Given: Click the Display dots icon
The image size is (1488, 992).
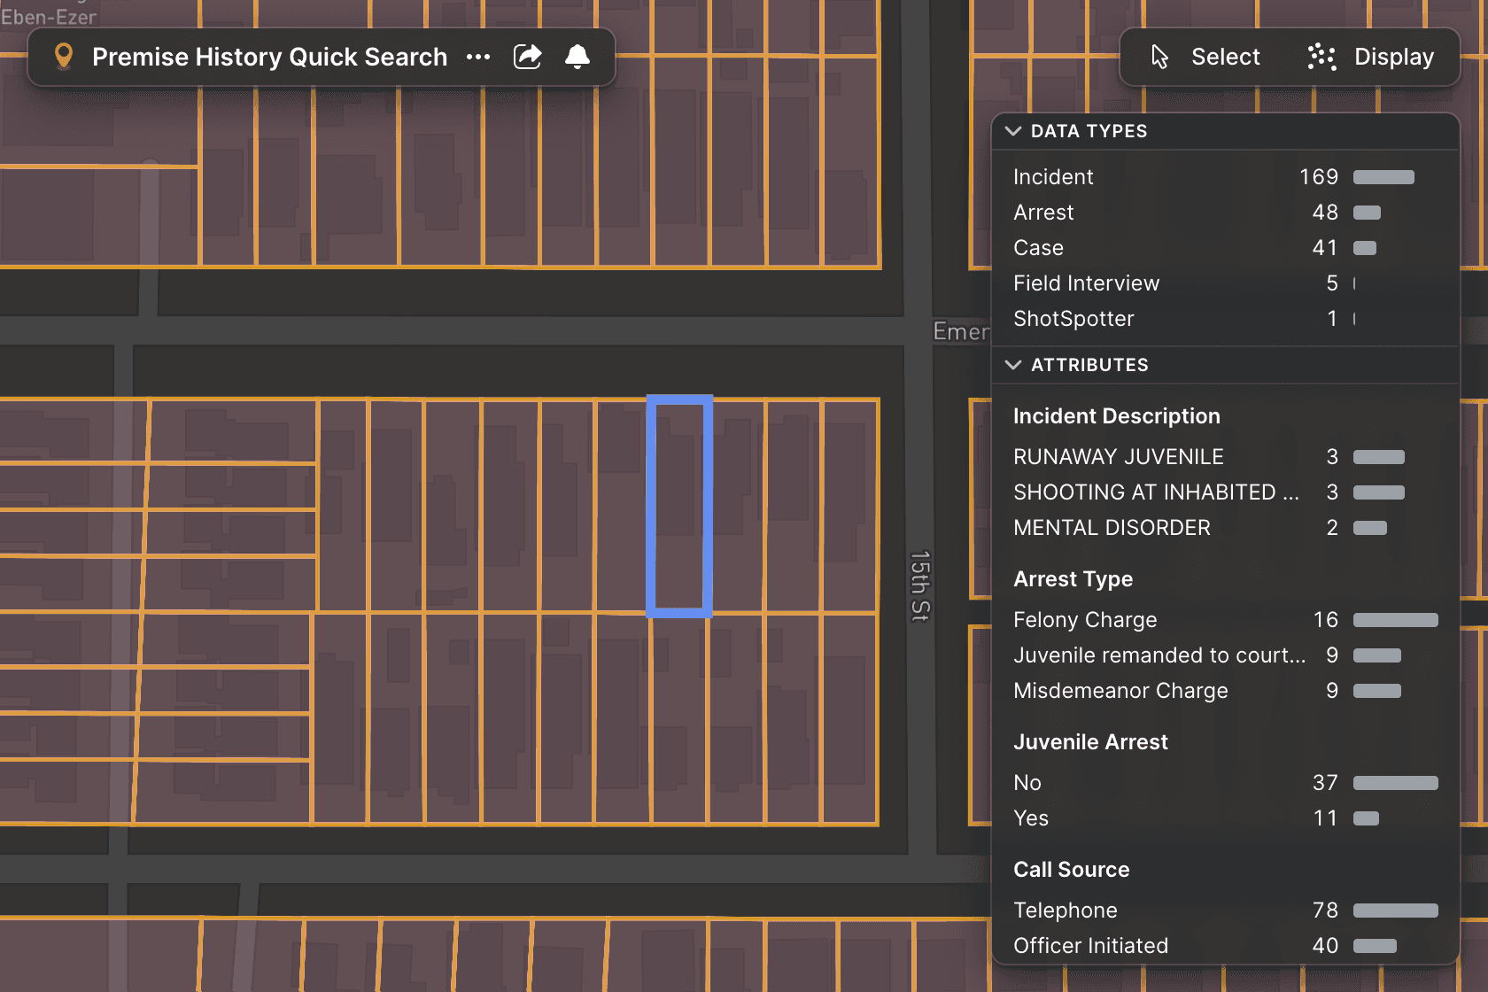Looking at the screenshot, I should pos(1321,57).
